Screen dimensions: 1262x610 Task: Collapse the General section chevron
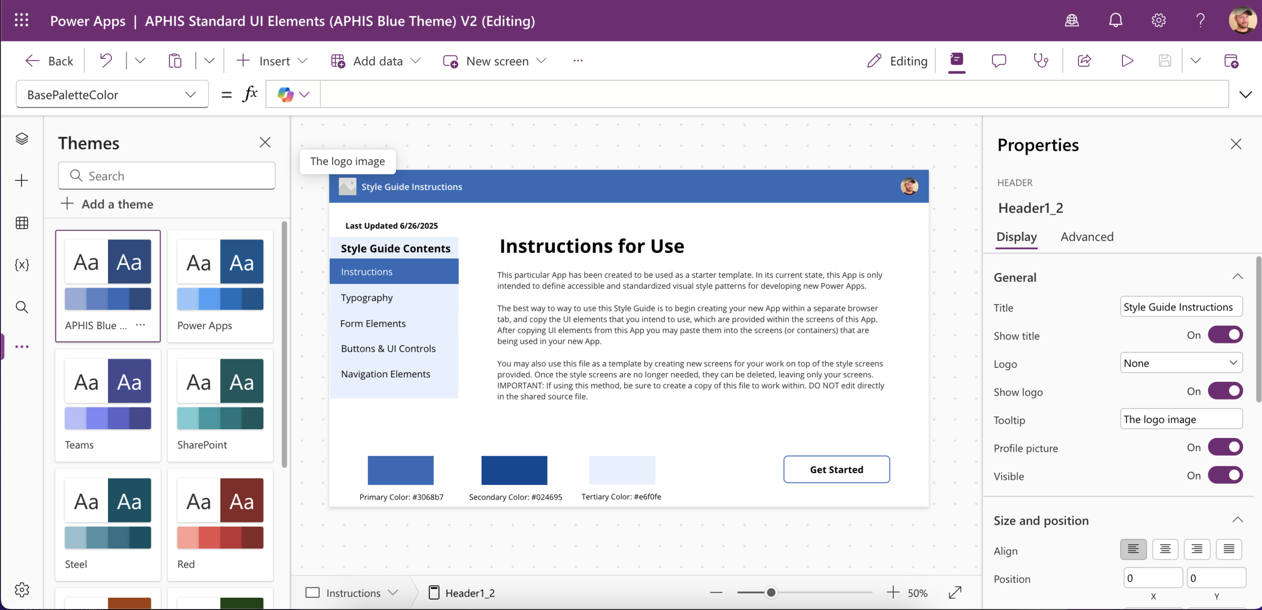click(x=1237, y=277)
